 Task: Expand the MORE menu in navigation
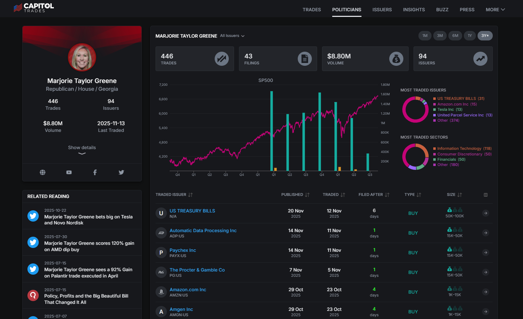495,9
